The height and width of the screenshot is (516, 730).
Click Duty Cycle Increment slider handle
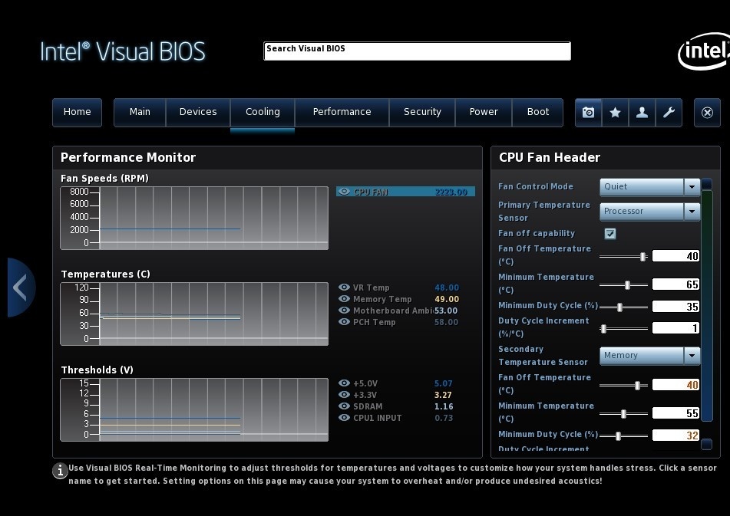click(x=604, y=329)
